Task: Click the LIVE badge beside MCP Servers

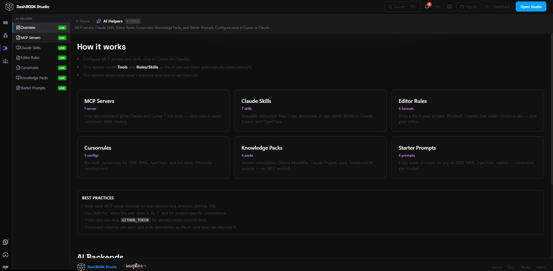Action: 62,38
